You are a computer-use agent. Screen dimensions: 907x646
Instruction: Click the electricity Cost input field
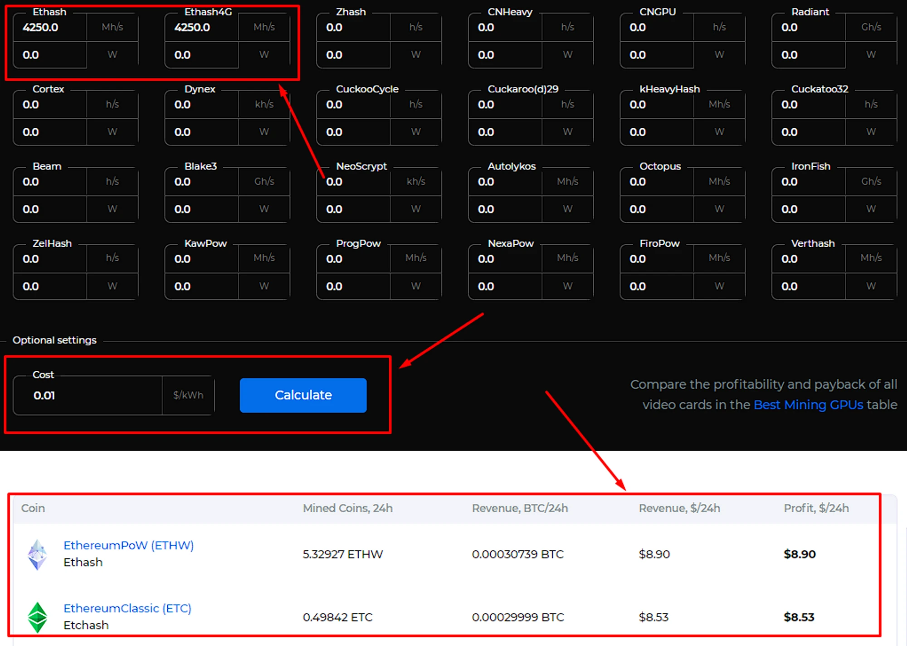point(88,395)
